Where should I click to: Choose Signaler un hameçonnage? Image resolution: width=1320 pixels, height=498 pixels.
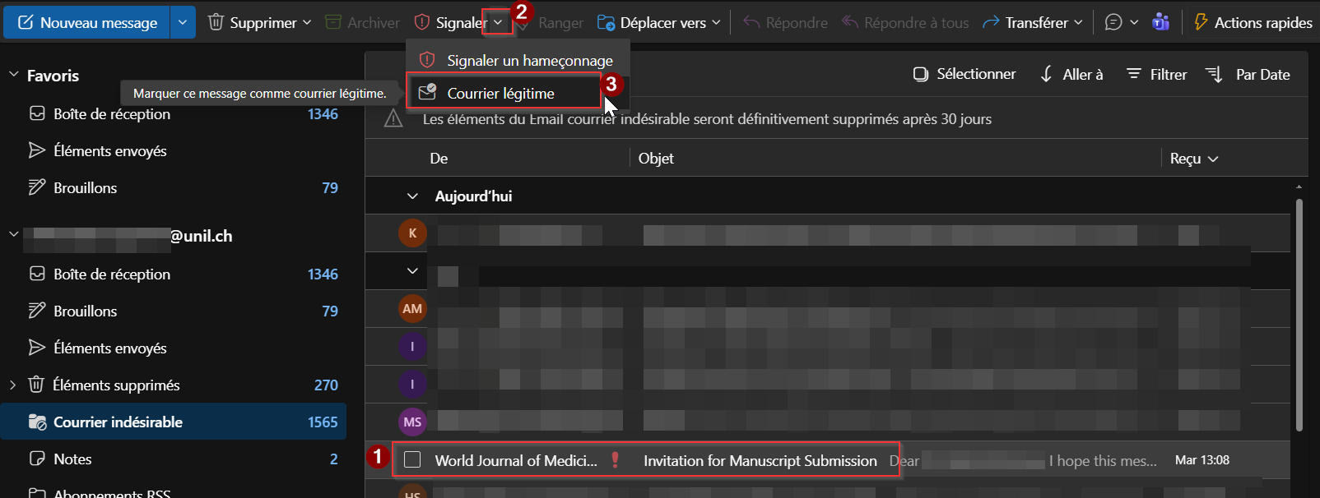point(529,60)
